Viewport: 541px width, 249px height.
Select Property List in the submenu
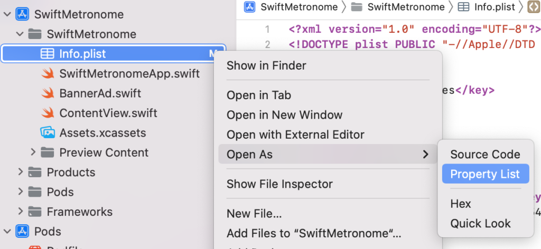pyautogui.click(x=486, y=174)
